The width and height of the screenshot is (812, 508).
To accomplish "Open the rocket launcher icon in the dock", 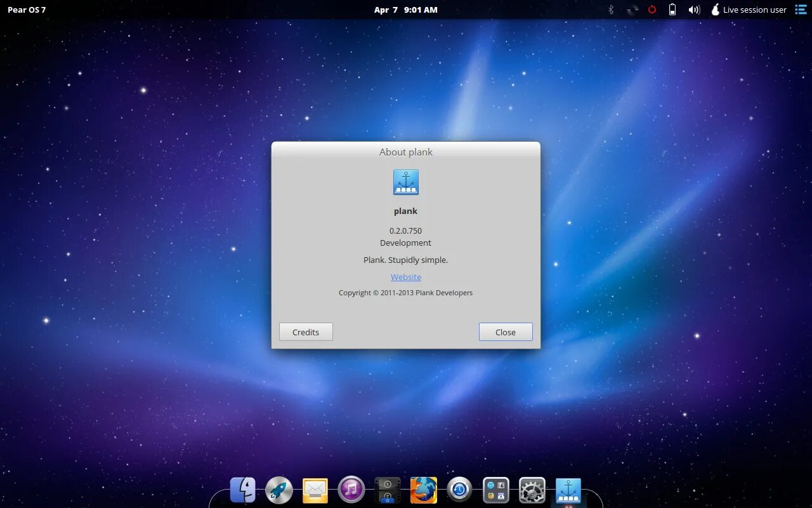I will (x=279, y=490).
